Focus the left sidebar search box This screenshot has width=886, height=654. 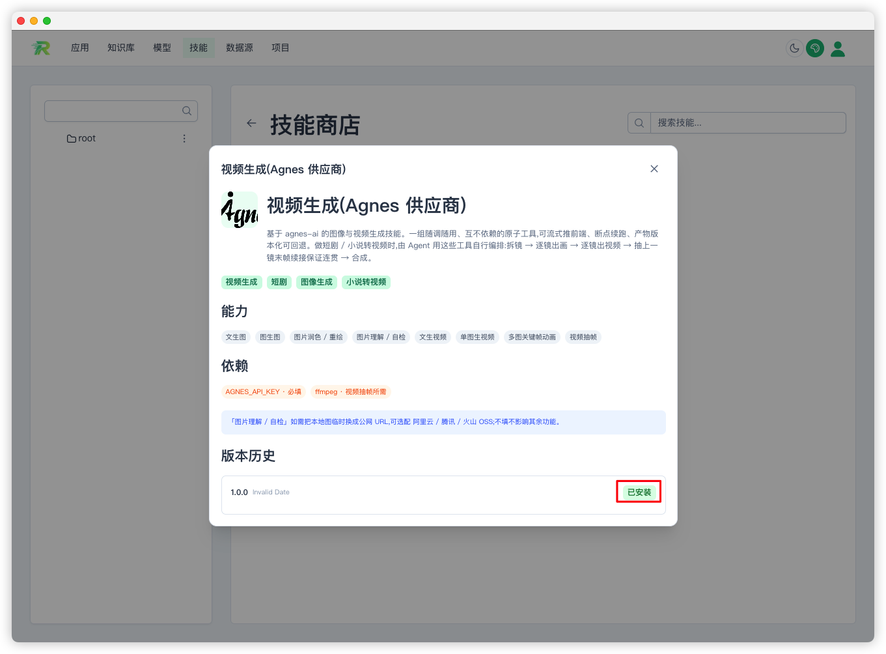[x=121, y=111]
